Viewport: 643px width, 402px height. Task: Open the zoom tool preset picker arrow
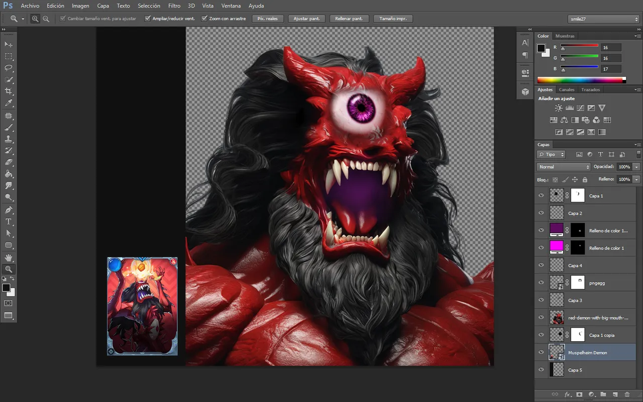(x=23, y=19)
